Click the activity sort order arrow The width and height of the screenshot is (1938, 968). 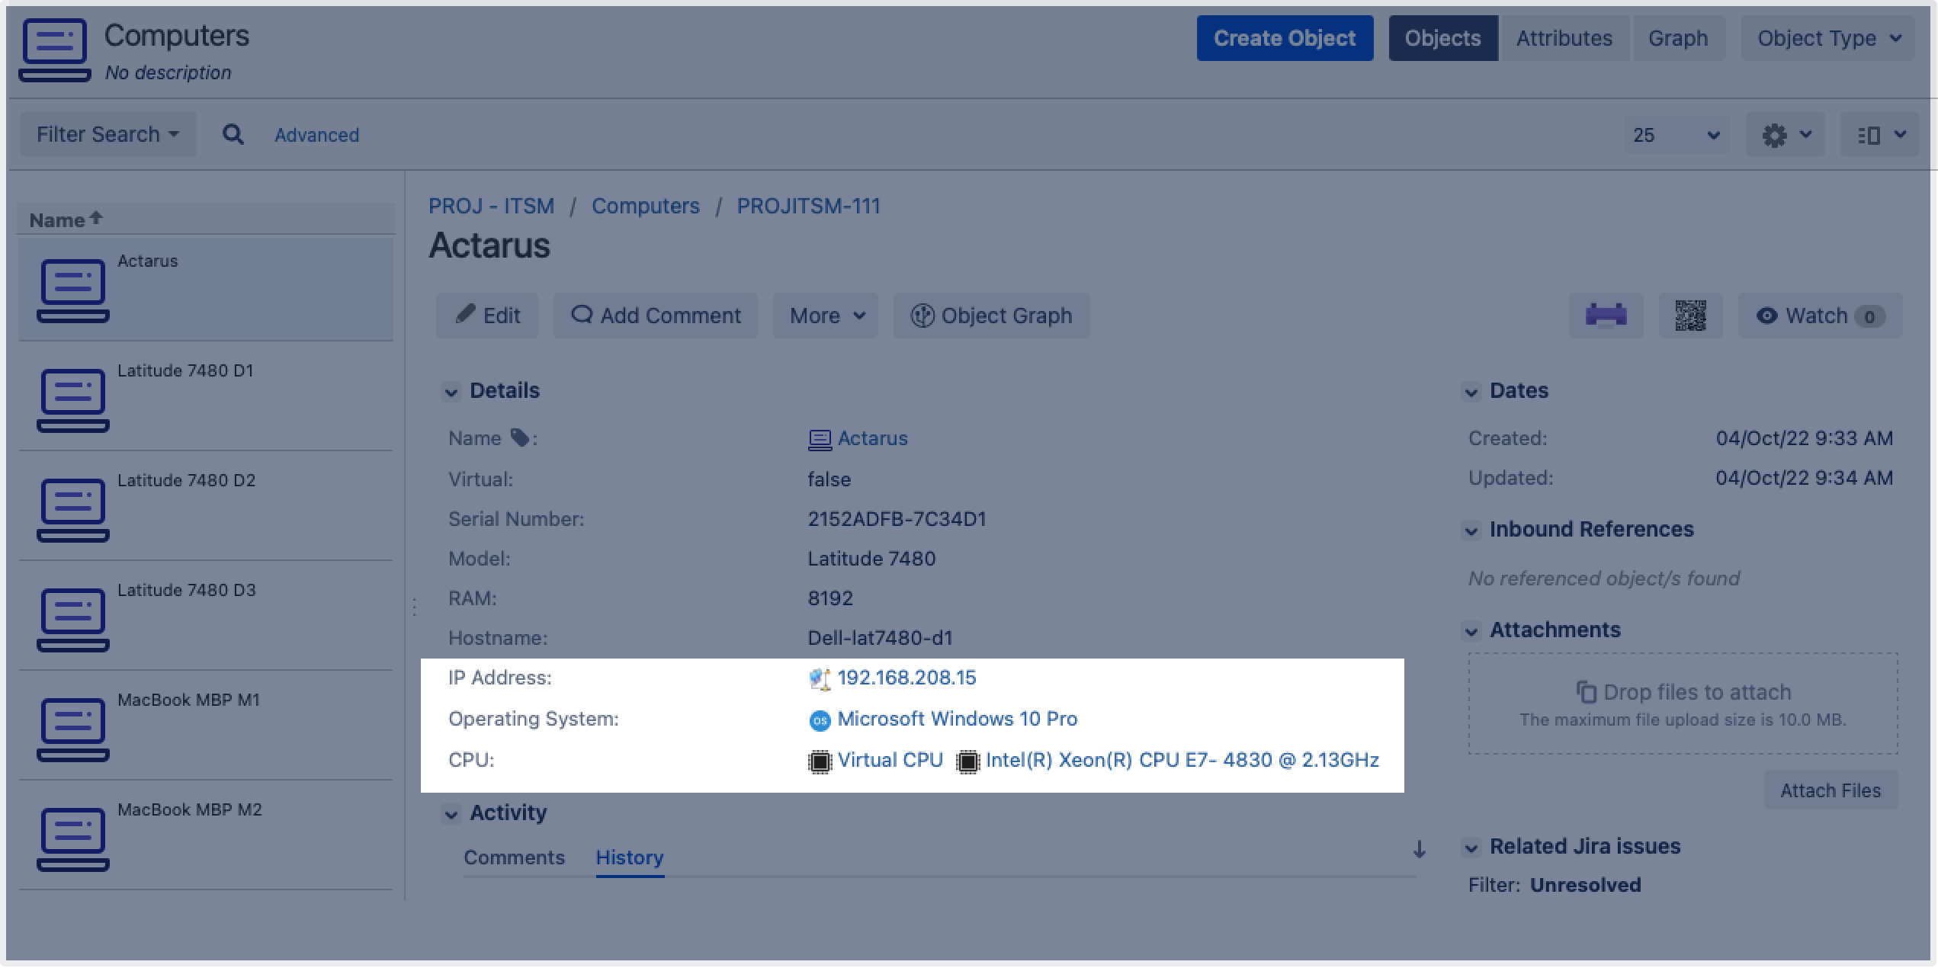coord(1419,849)
